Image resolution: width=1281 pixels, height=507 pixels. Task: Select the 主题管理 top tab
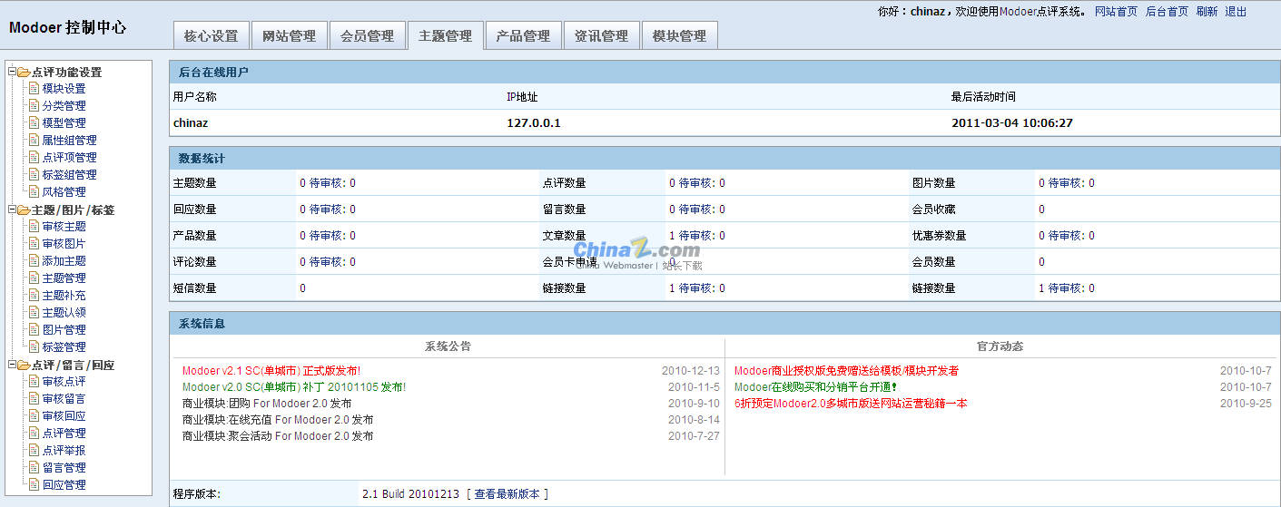tap(445, 35)
